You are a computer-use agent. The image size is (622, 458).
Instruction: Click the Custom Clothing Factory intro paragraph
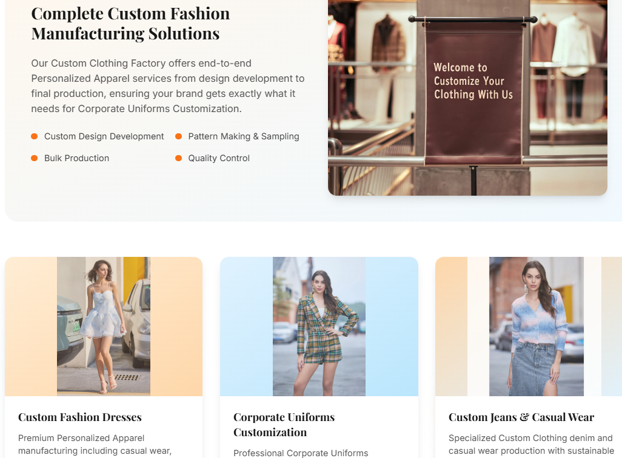(168, 86)
